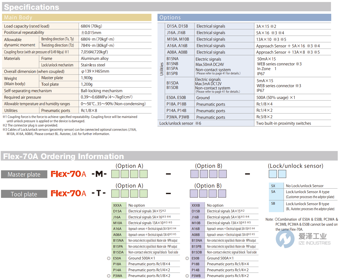Check the first blue Lock/unlock sensor box
The image size is (339, 280).
(273, 174)
